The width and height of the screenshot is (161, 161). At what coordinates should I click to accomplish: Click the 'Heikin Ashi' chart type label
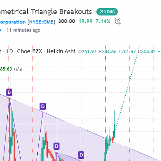[61, 51]
